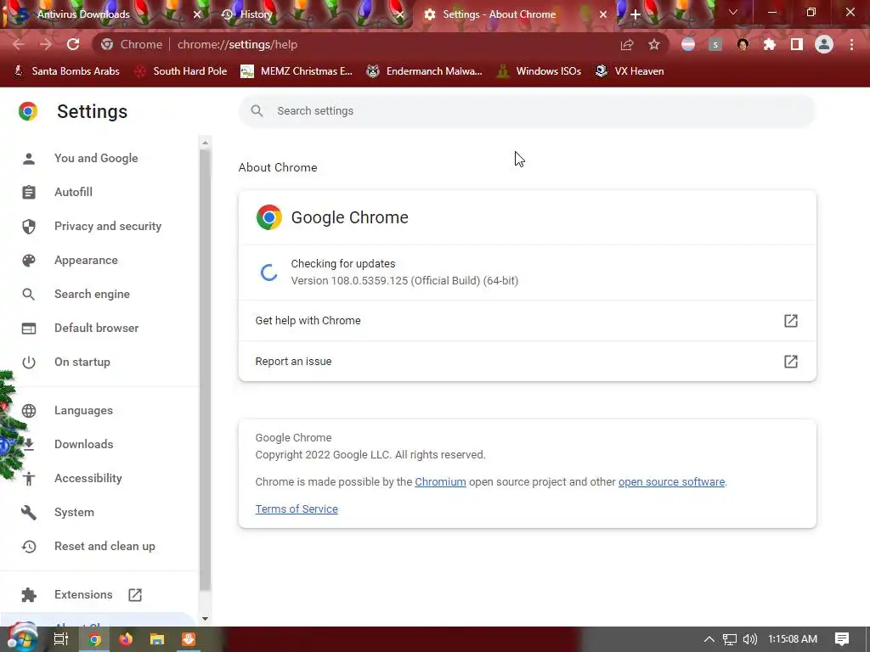Click the gray S extension icon
870x652 pixels.
coord(715,44)
